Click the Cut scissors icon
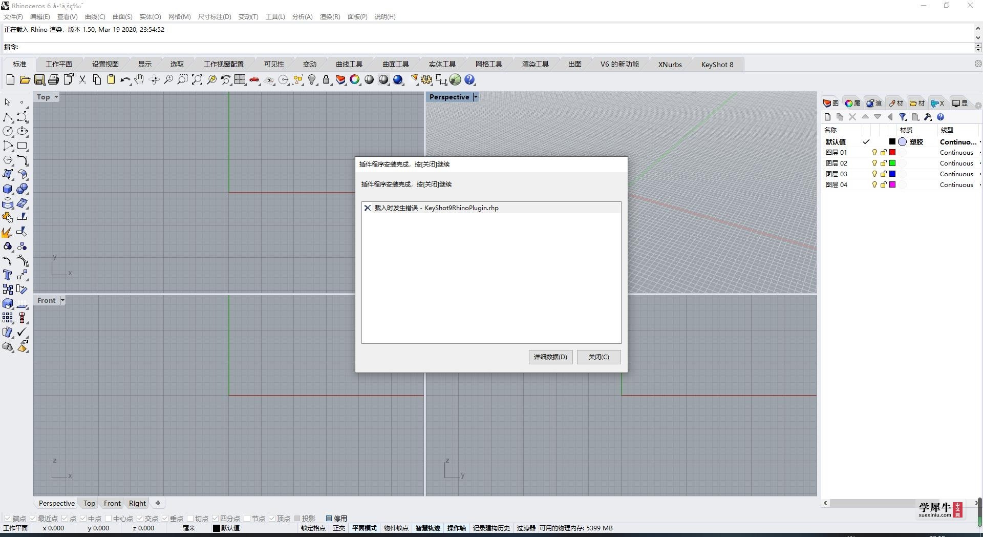 click(x=82, y=79)
